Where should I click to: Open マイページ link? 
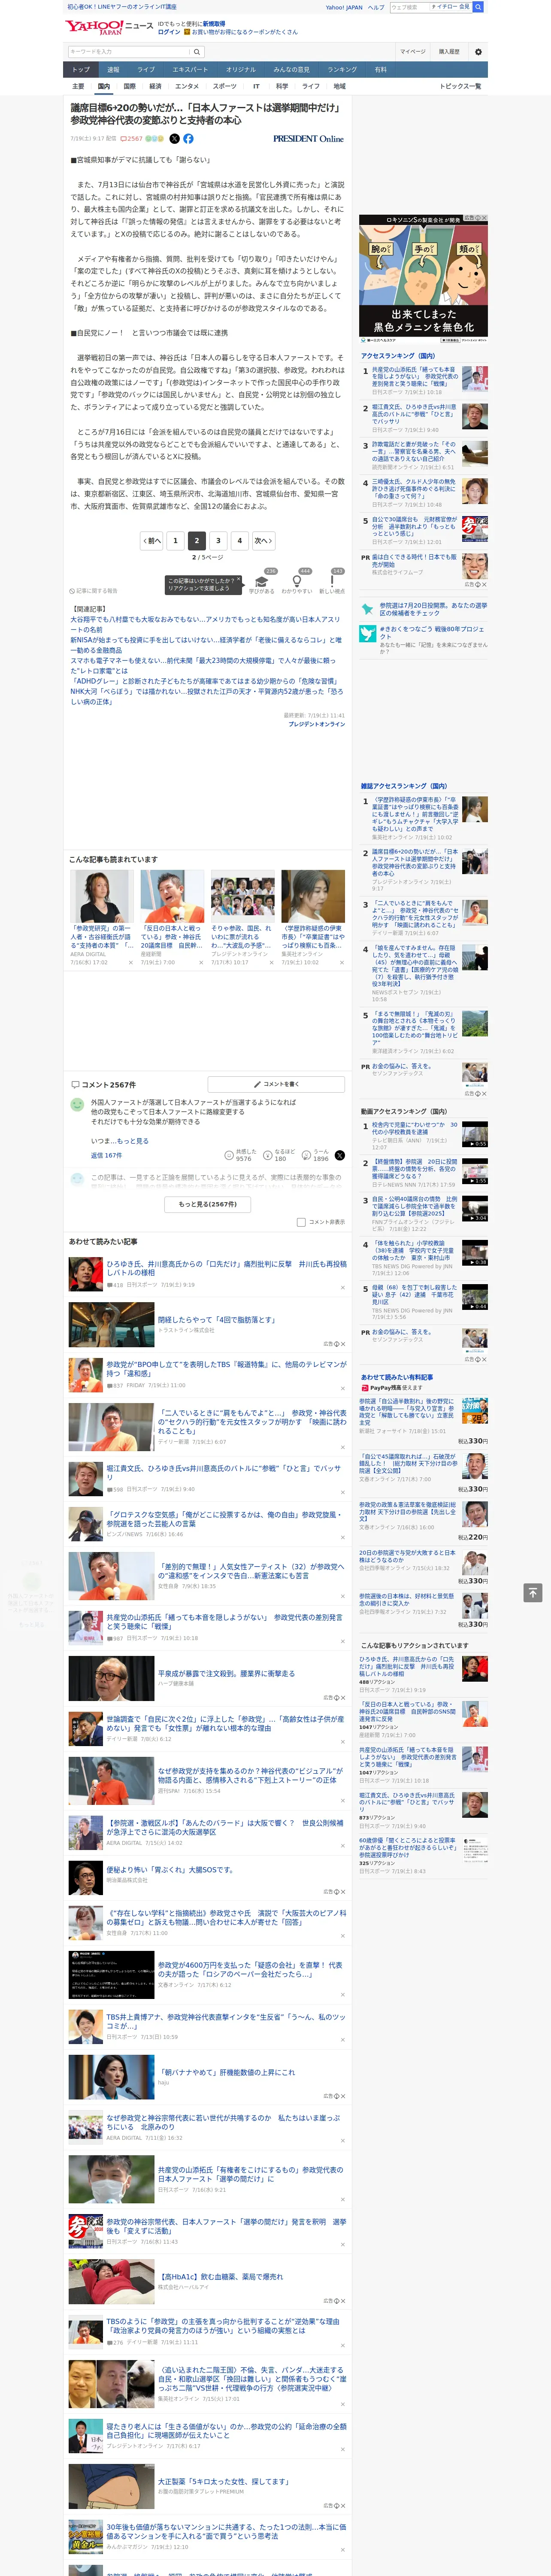[412, 51]
